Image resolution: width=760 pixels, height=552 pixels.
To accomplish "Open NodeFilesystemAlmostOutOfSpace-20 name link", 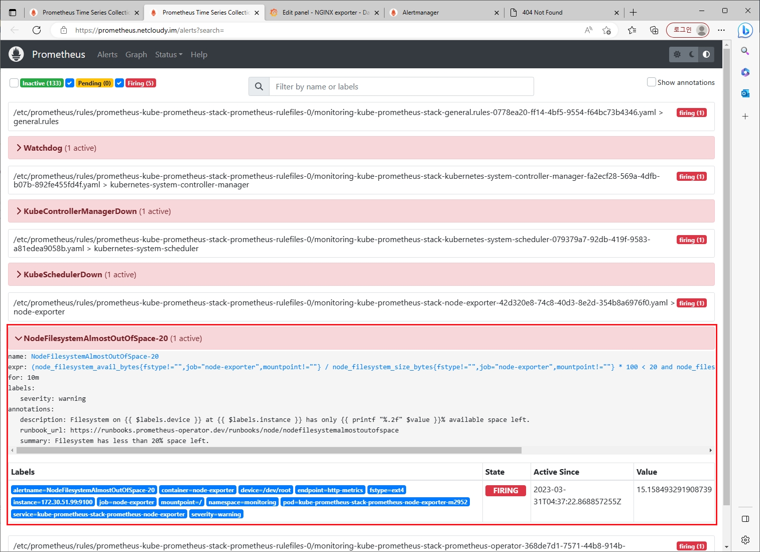I will [x=95, y=356].
